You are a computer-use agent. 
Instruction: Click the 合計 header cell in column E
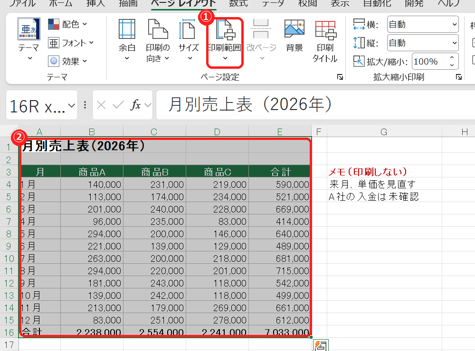(280, 172)
